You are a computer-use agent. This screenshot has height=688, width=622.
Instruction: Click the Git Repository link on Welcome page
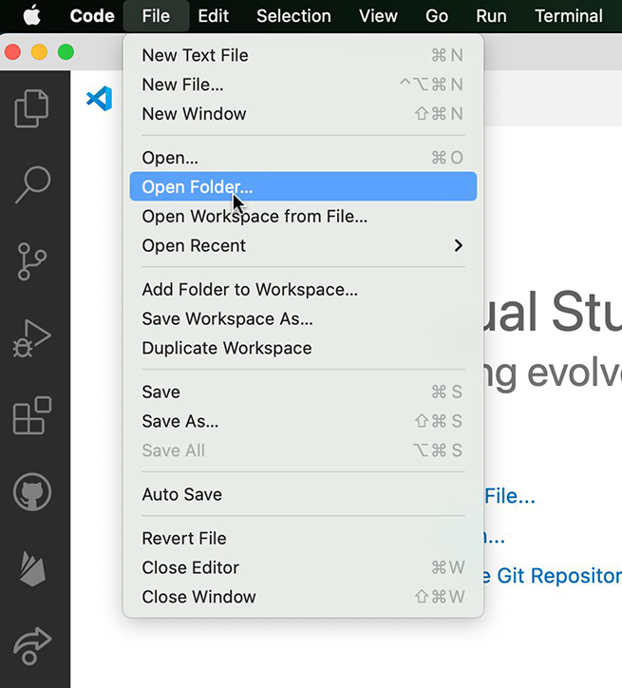pos(554,576)
